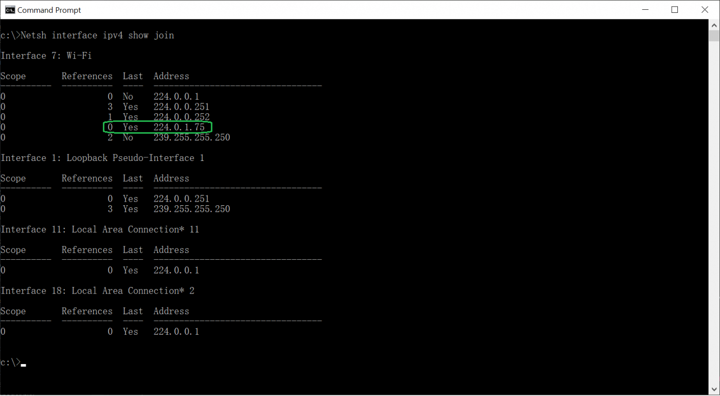Click the Command Prompt title bar text
Viewport: 720px width, 396px height.
point(49,10)
